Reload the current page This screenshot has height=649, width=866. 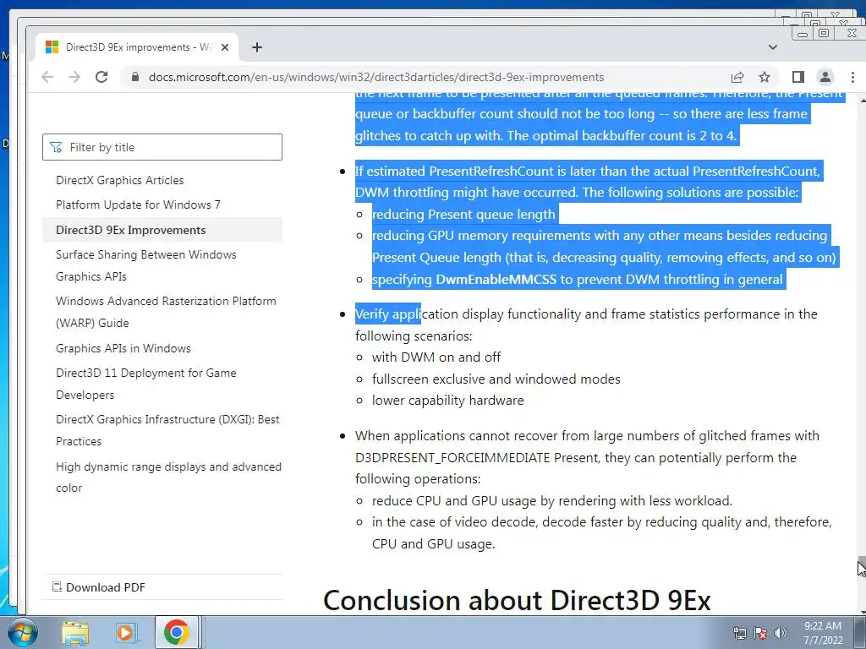(x=101, y=77)
